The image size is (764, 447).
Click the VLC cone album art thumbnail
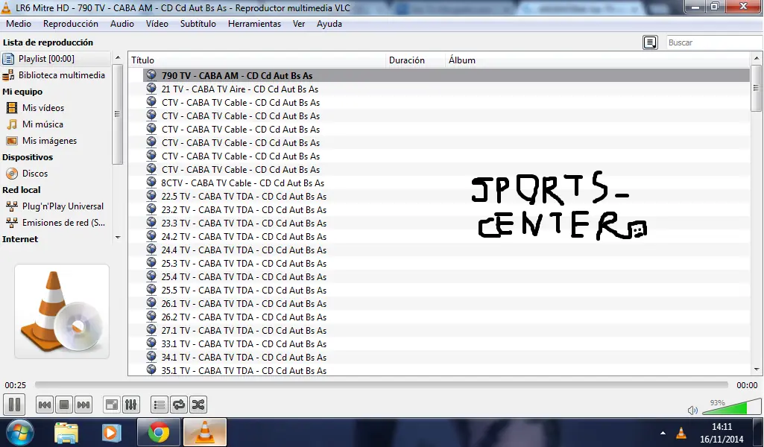62,311
